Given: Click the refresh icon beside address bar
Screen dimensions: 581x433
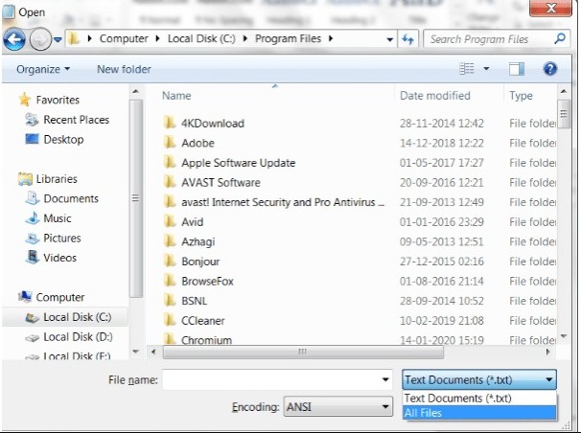Looking at the screenshot, I should [408, 39].
